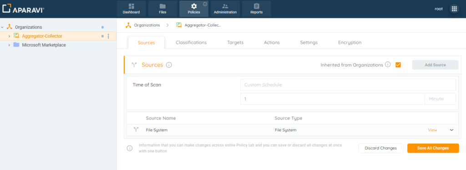Image resolution: width=466 pixels, height=170 pixels.
Task: Click the Save All Changes button
Action: (433, 148)
